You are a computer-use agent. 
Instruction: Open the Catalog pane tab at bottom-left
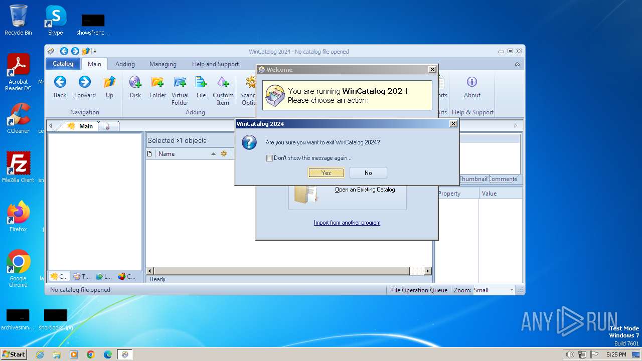(59, 276)
